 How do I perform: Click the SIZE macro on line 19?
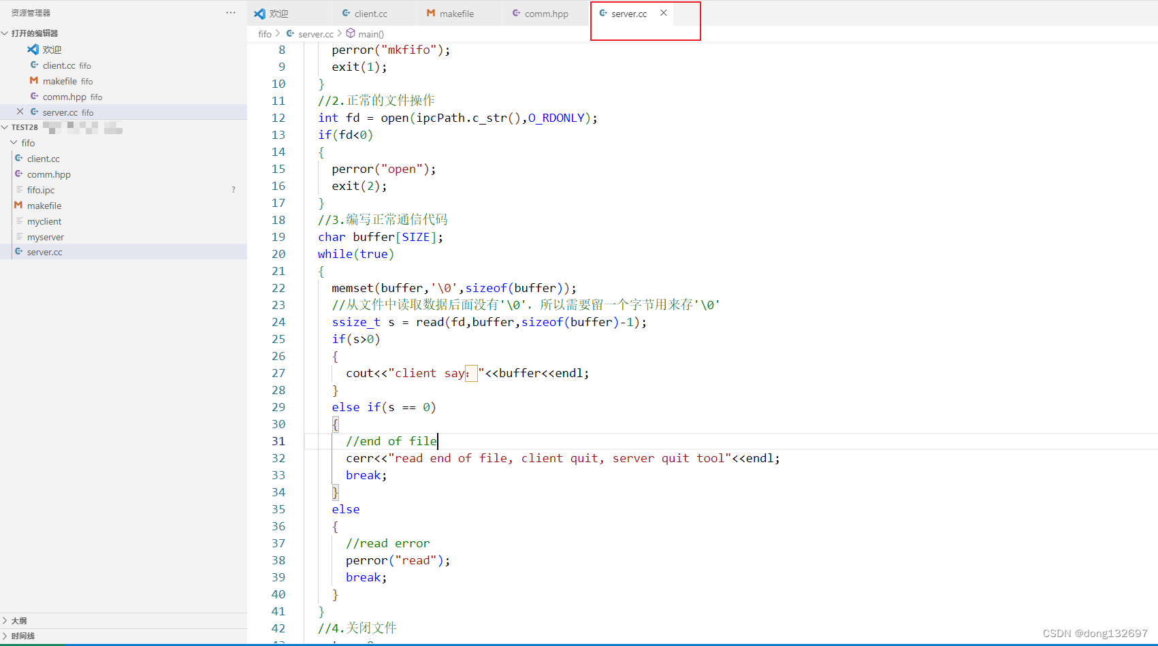pyautogui.click(x=416, y=237)
